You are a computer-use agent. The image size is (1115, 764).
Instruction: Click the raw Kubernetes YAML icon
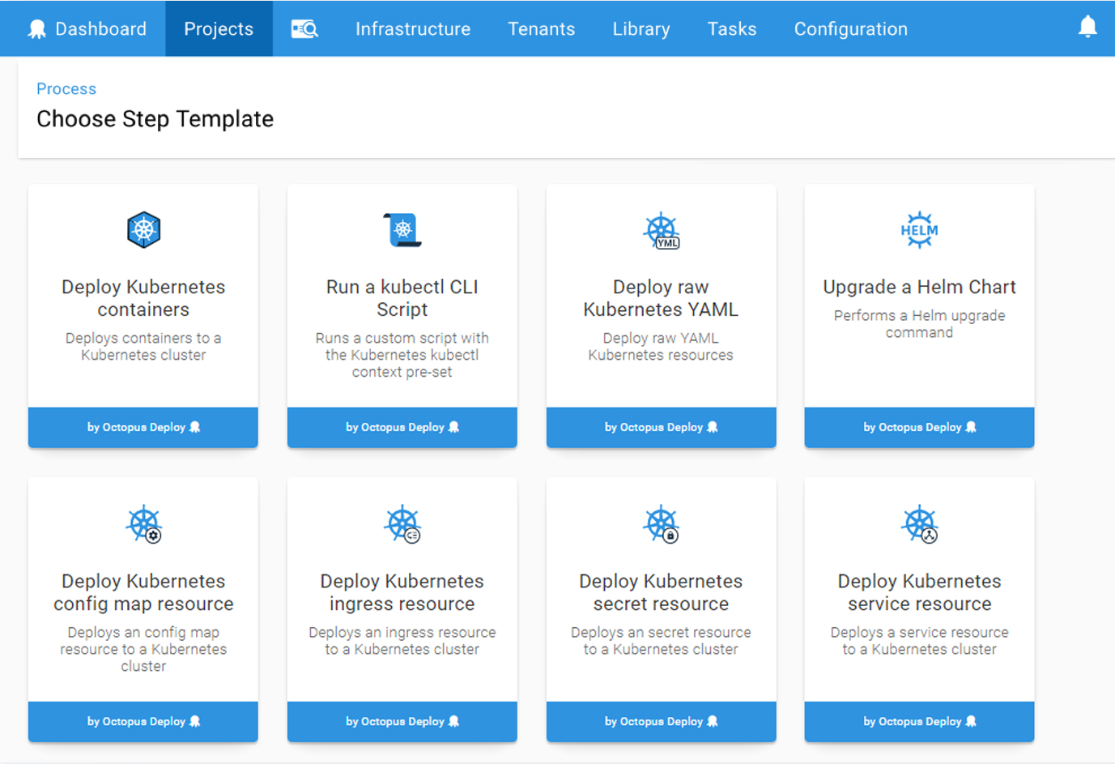click(x=661, y=231)
